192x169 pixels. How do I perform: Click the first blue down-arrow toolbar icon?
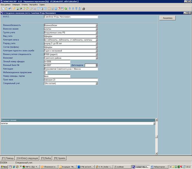click(x=73, y=9)
